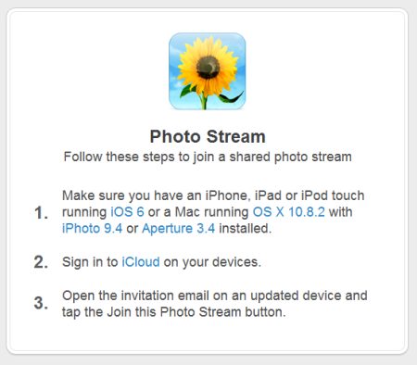417x365 pixels.
Task: Click the 'Follow these steps' subtitle text
Action: click(208, 157)
